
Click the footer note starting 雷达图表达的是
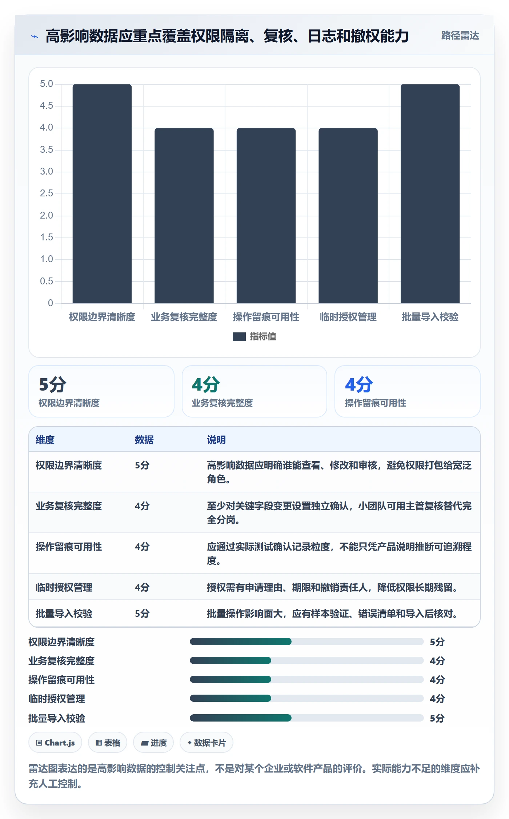pyautogui.click(x=254, y=776)
